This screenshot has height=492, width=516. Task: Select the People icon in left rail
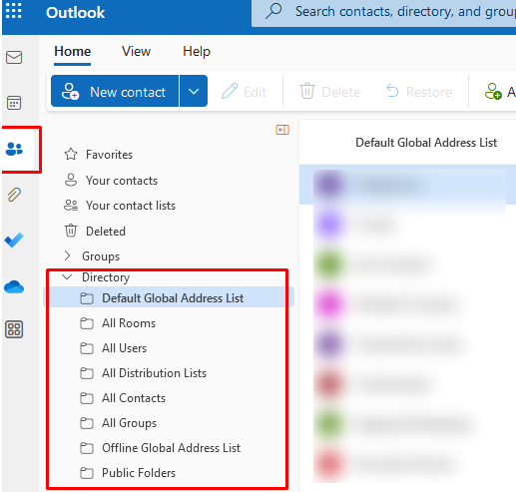point(14,149)
